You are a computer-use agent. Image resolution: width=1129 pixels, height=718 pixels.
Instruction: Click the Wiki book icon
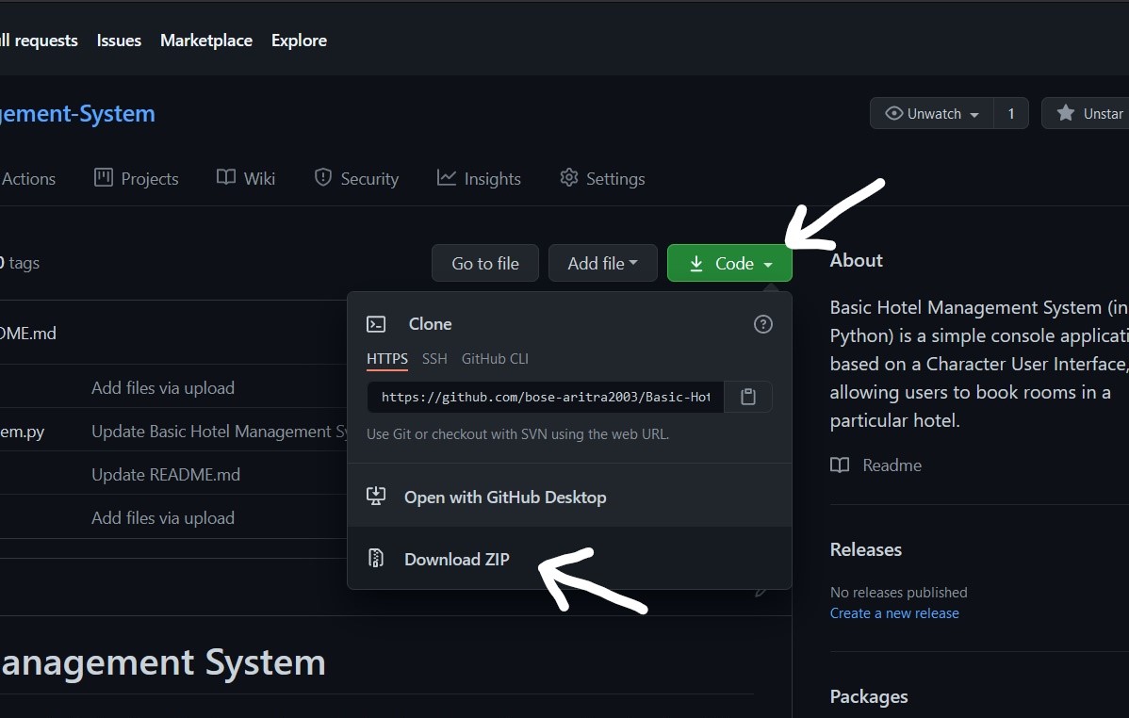coord(226,177)
